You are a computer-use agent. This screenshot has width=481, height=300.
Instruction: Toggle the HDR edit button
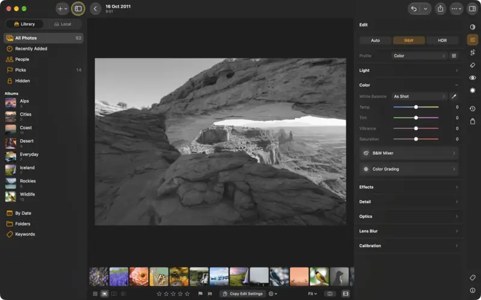pos(442,40)
